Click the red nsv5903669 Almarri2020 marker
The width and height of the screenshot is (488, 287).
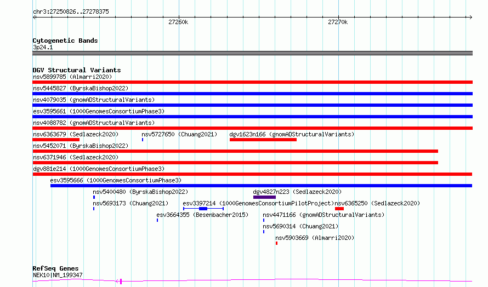point(276,243)
